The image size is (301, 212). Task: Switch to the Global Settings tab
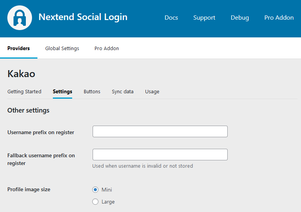(62, 49)
